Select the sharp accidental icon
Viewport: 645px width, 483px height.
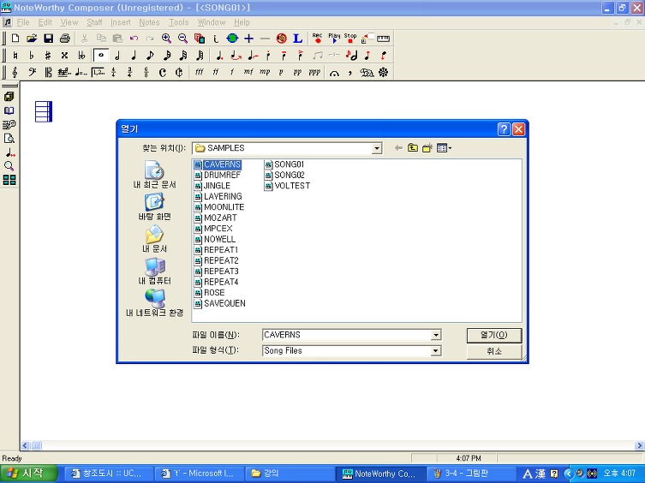point(48,55)
